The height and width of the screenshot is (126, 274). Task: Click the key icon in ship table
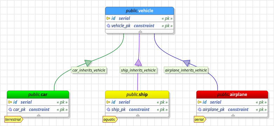[108, 102]
